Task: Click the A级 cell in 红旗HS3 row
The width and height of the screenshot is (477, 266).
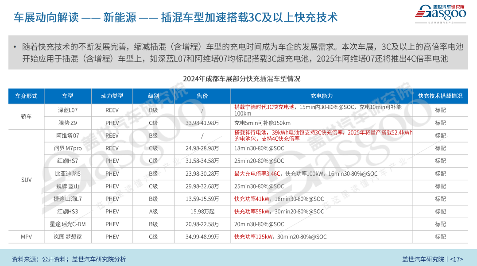Action: (153, 212)
